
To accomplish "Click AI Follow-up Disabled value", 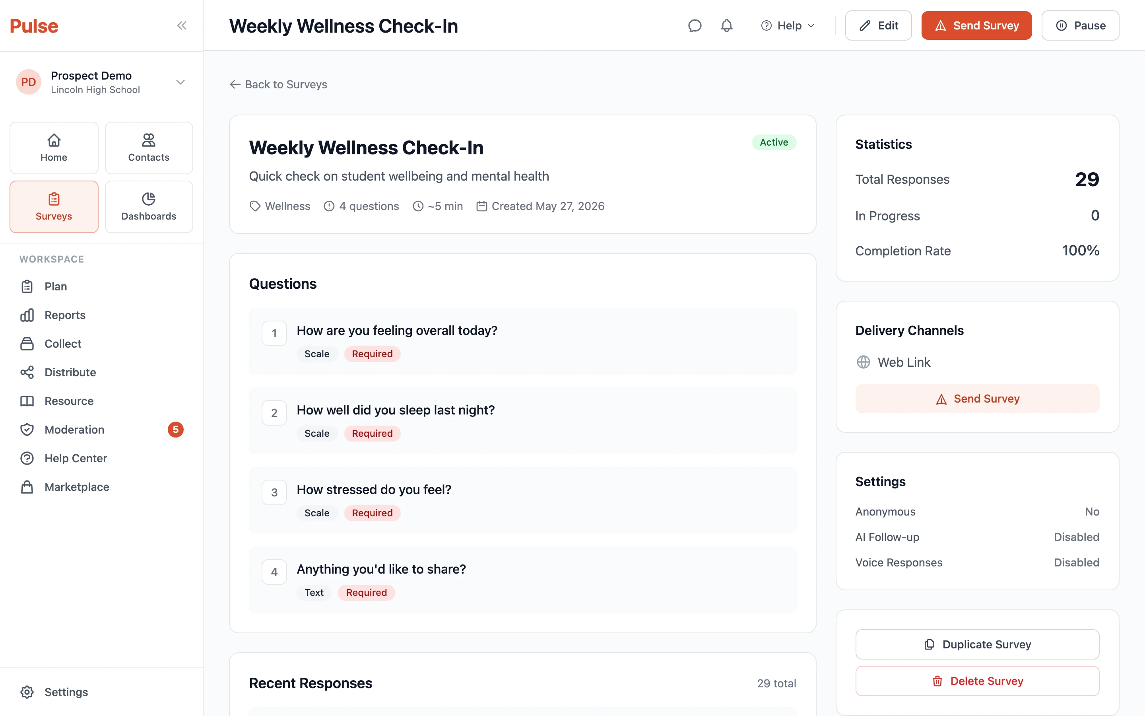I will [1076, 537].
